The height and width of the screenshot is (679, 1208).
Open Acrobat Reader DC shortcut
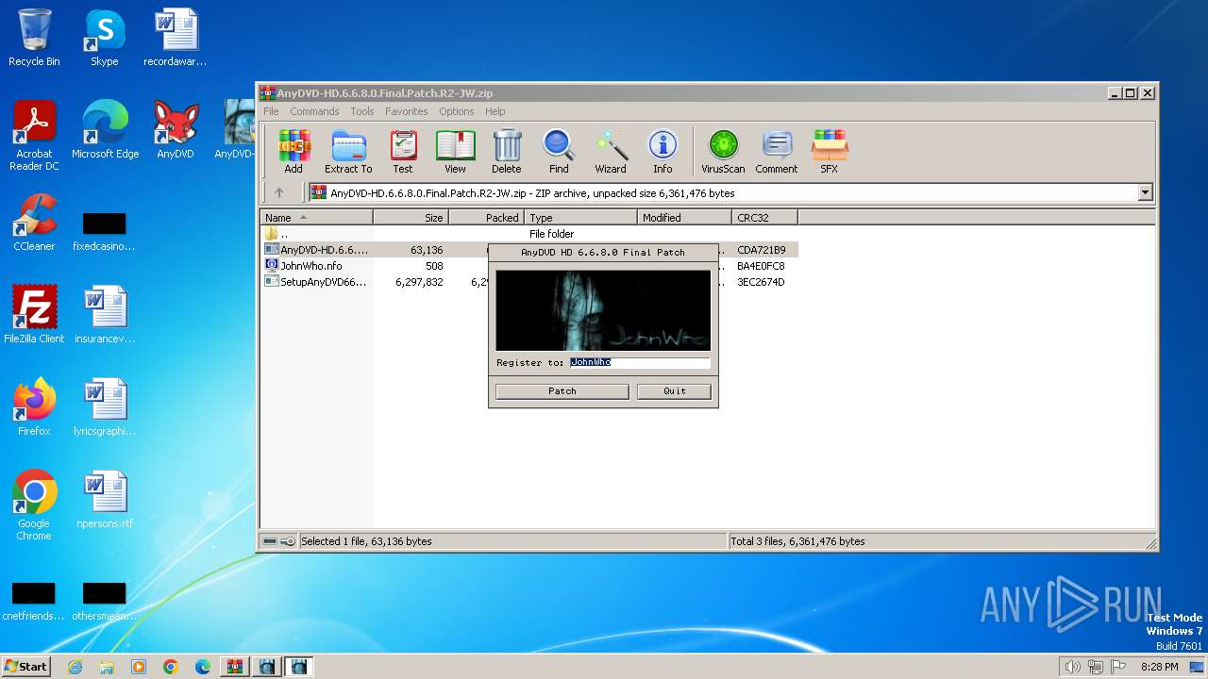coord(34,136)
